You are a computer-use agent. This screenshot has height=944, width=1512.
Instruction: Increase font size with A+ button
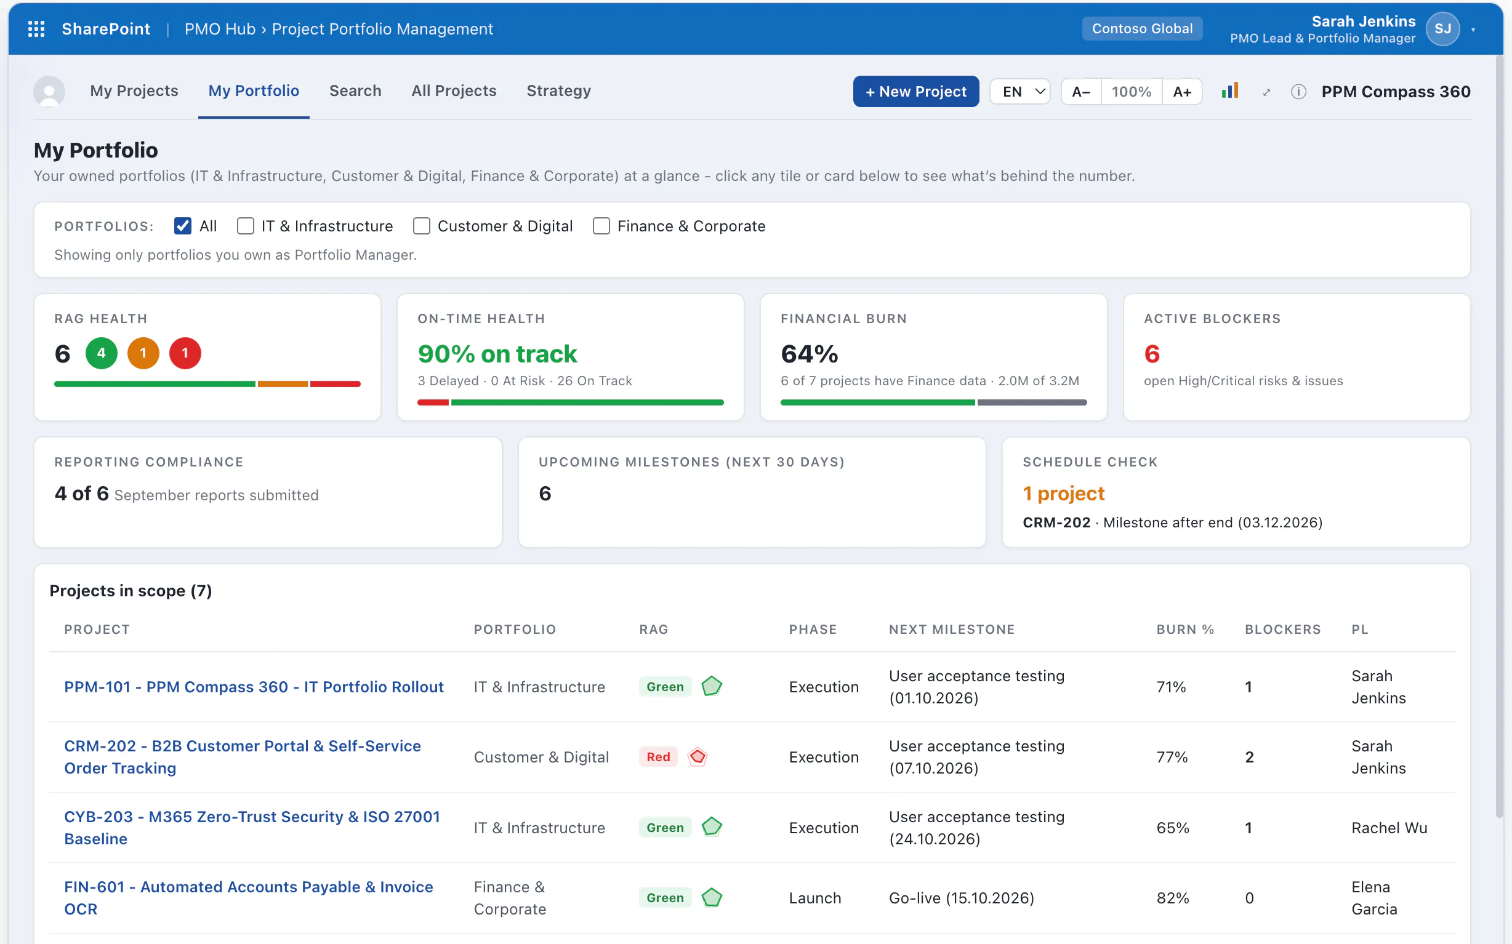[x=1181, y=92]
